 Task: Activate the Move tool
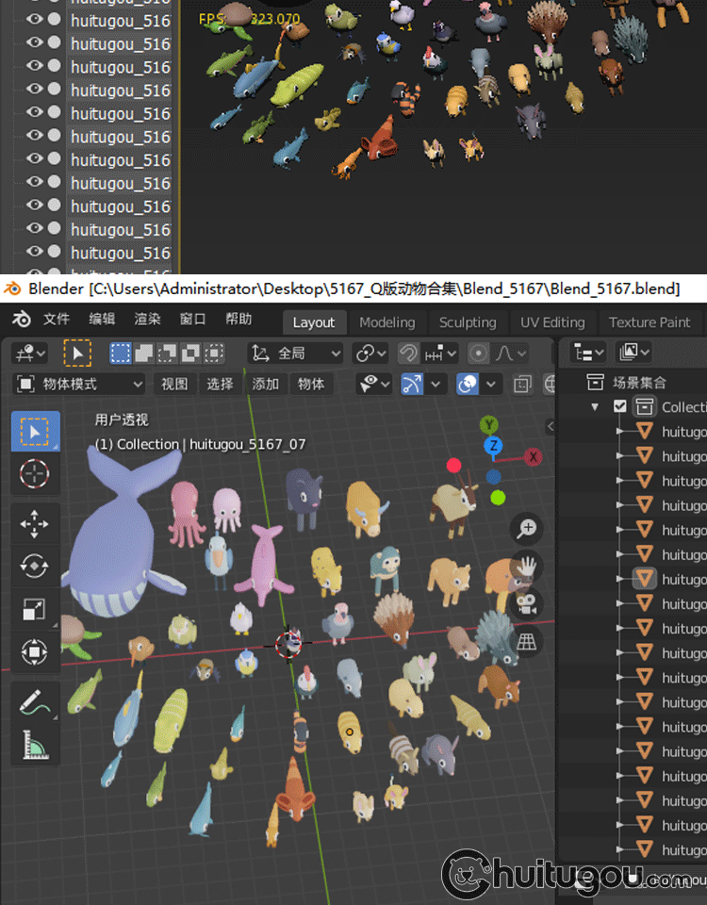[x=35, y=523]
